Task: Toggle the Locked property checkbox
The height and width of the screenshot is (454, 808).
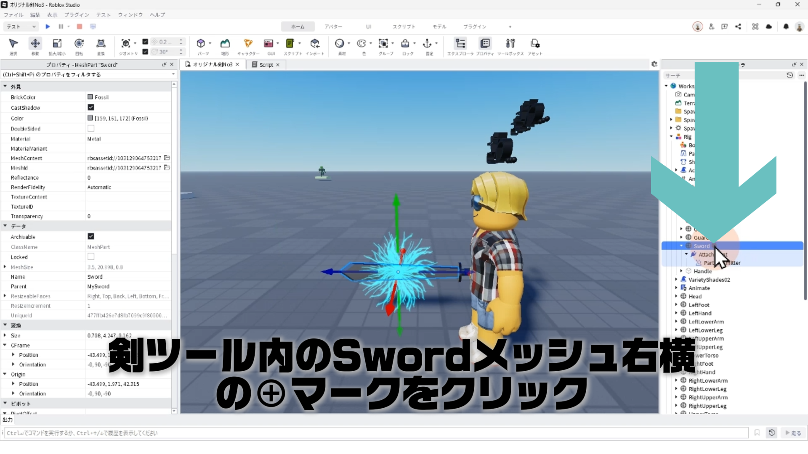Action: [91, 257]
